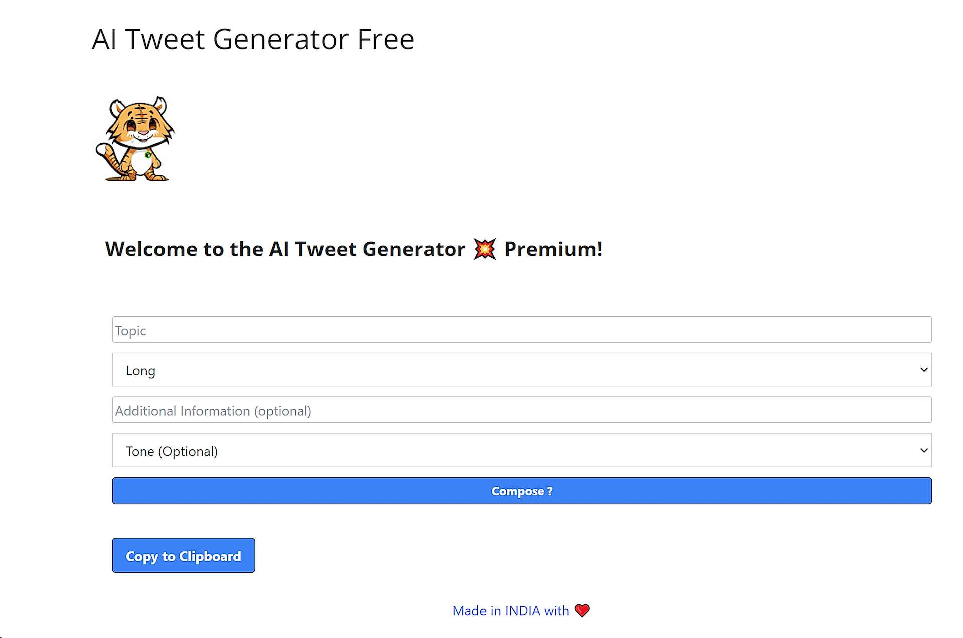
Task: Click the chevron arrow on the Tone selector
Action: pos(923,450)
